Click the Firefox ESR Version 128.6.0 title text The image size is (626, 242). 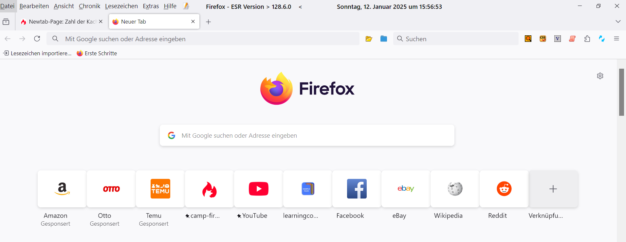tap(249, 7)
